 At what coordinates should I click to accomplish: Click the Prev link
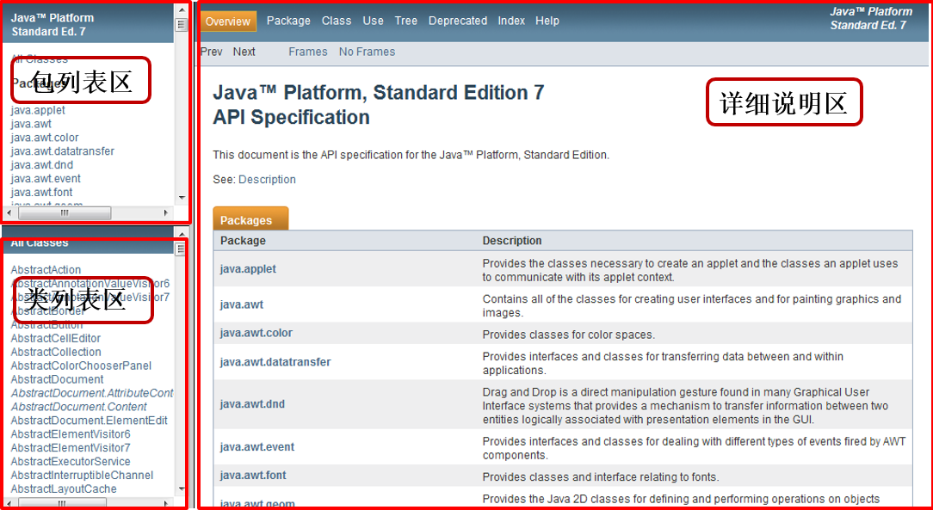[x=212, y=52]
